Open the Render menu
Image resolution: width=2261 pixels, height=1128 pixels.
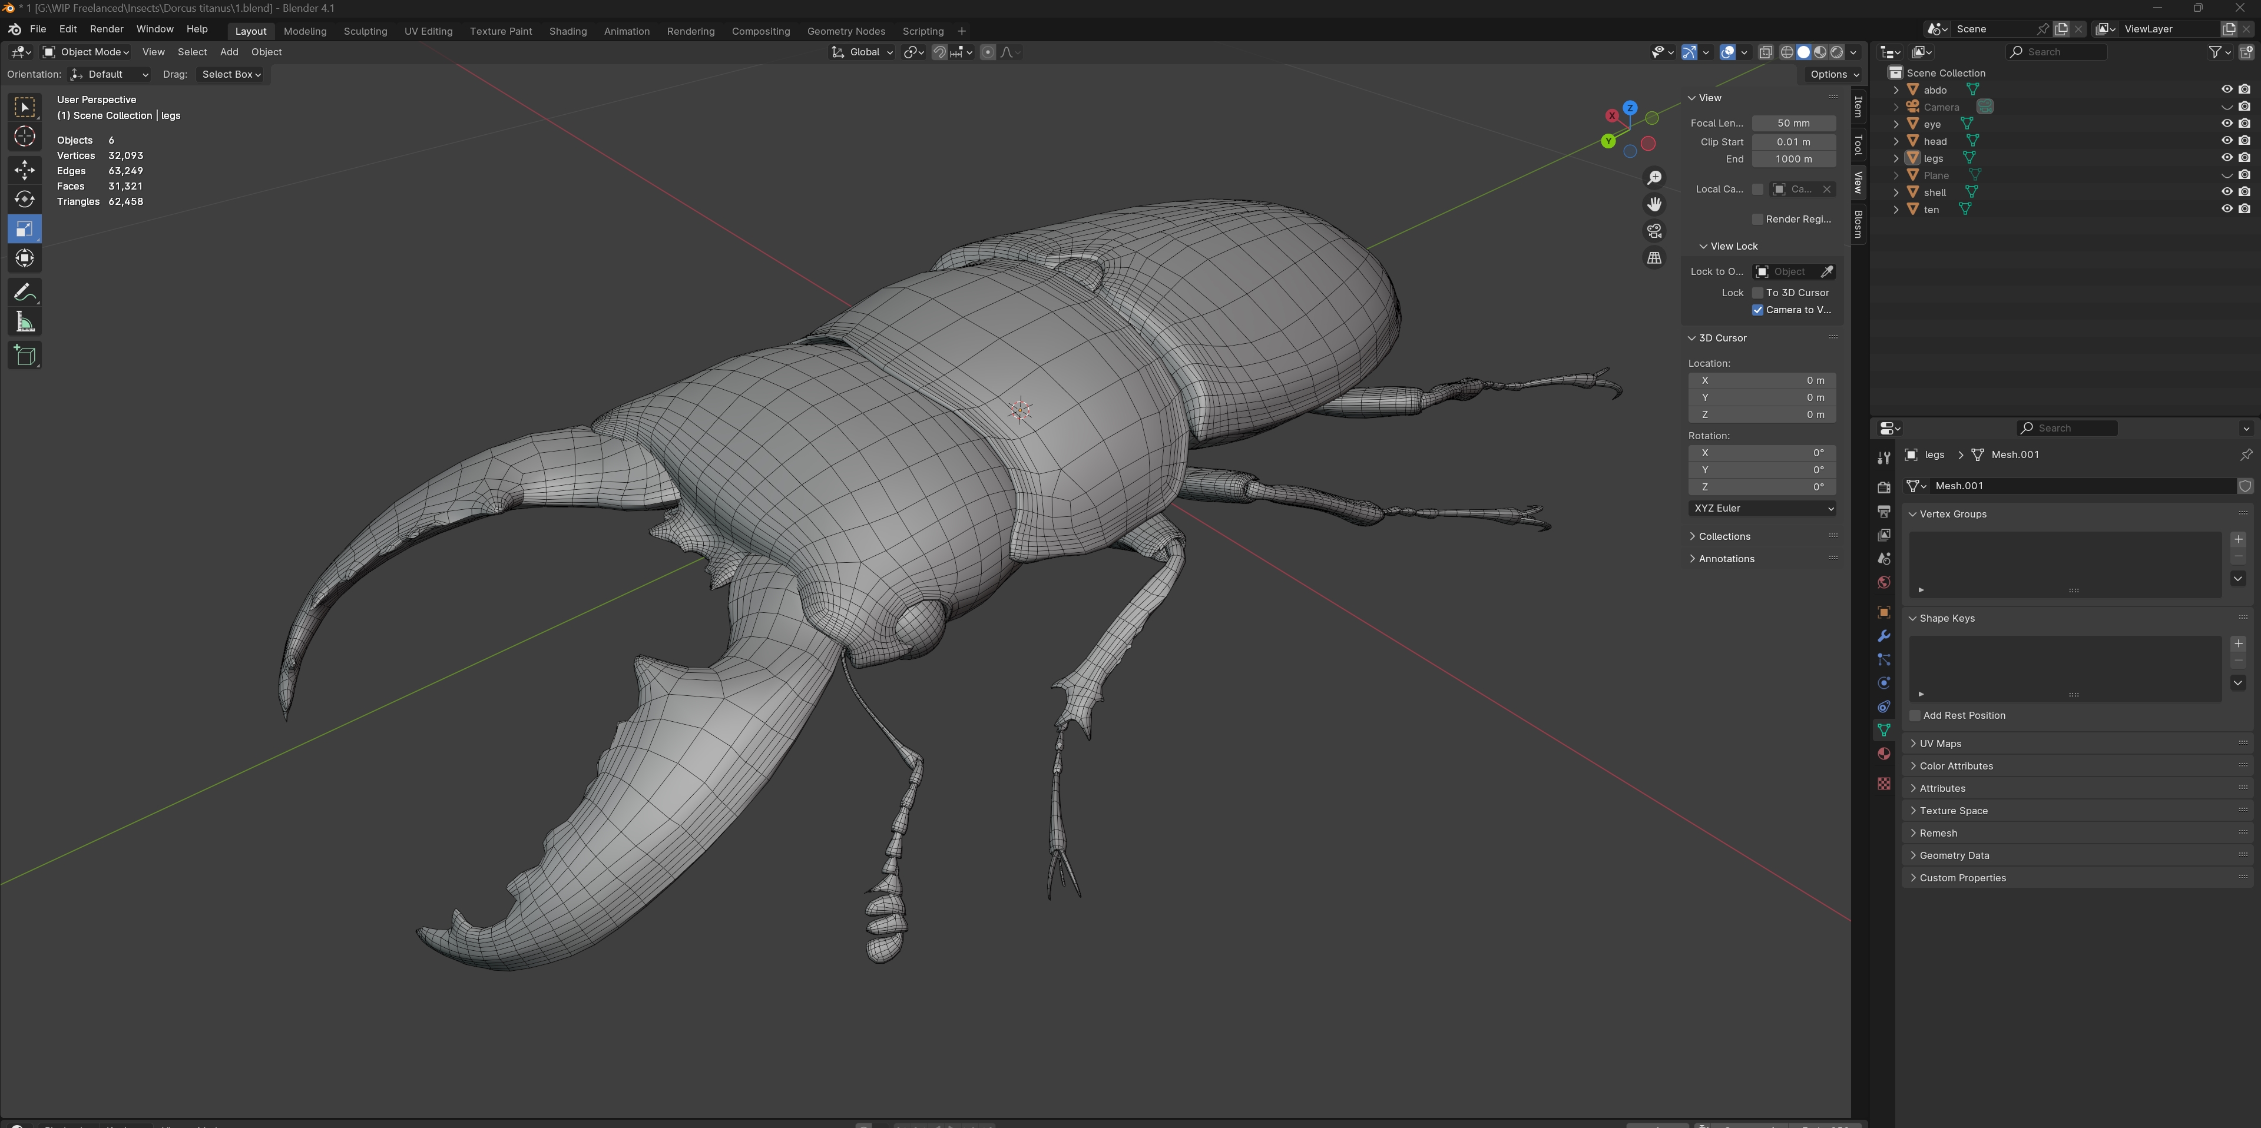tap(106, 29)
